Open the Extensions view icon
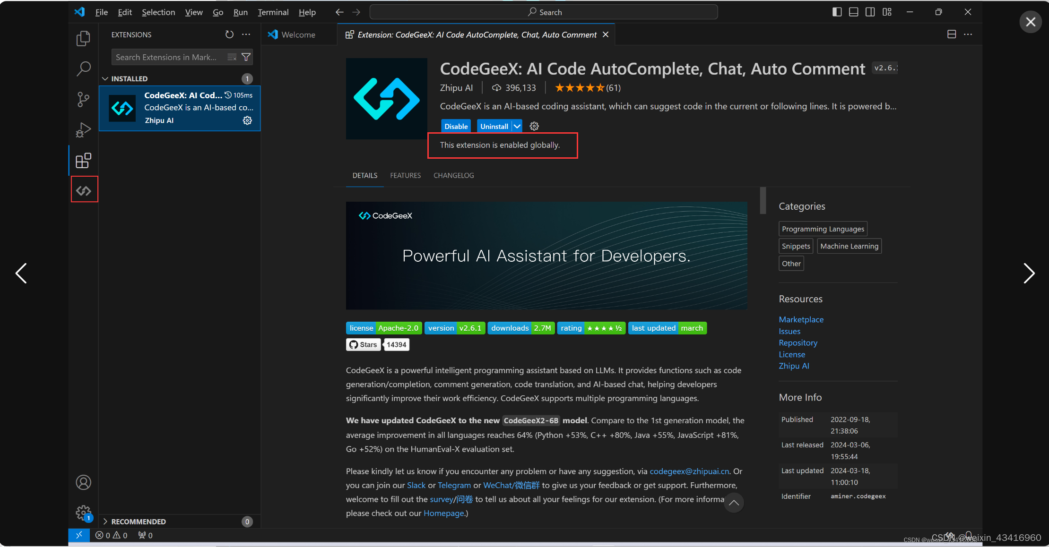 pyautogui.click(x=83, y=161)
